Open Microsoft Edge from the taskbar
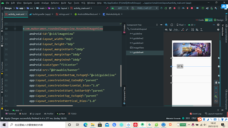 (x=85, y=125)
